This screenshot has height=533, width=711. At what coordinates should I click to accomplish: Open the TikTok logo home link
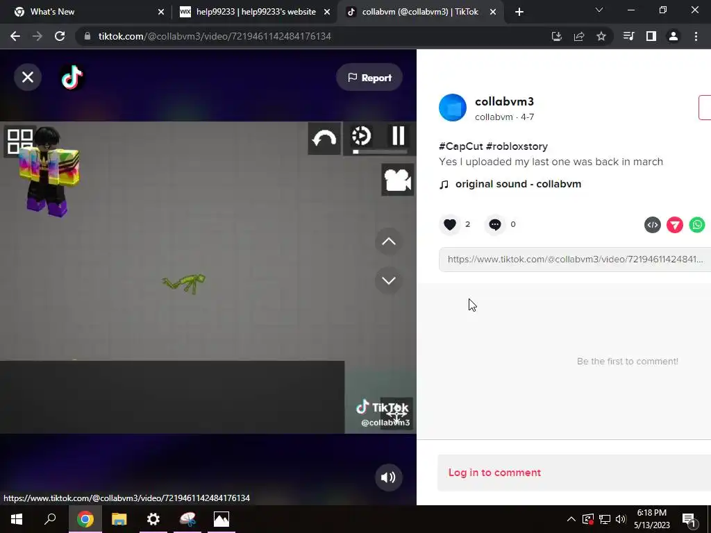pos(72,77)
